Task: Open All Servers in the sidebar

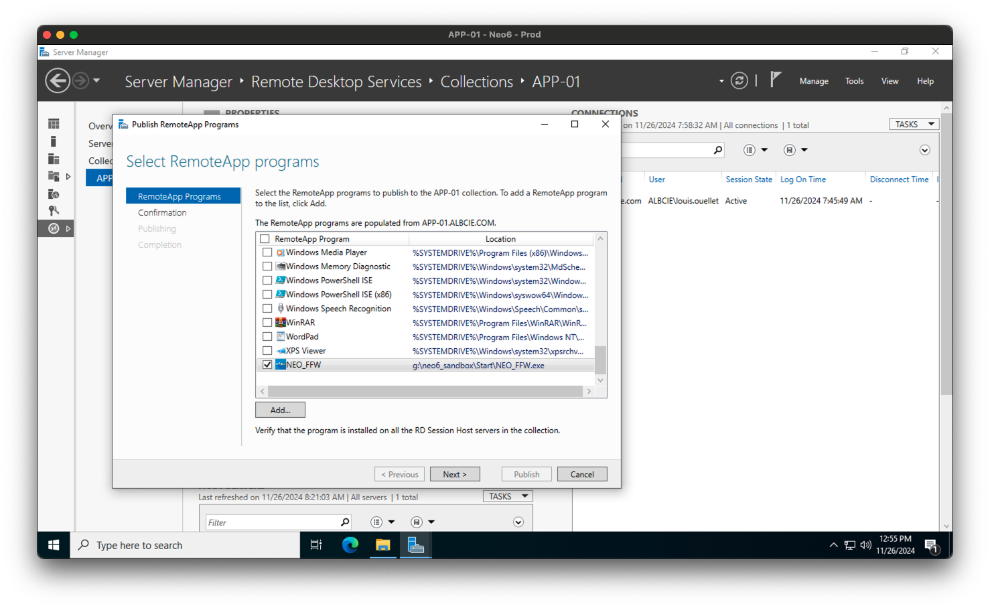Action: click(53, 159)
